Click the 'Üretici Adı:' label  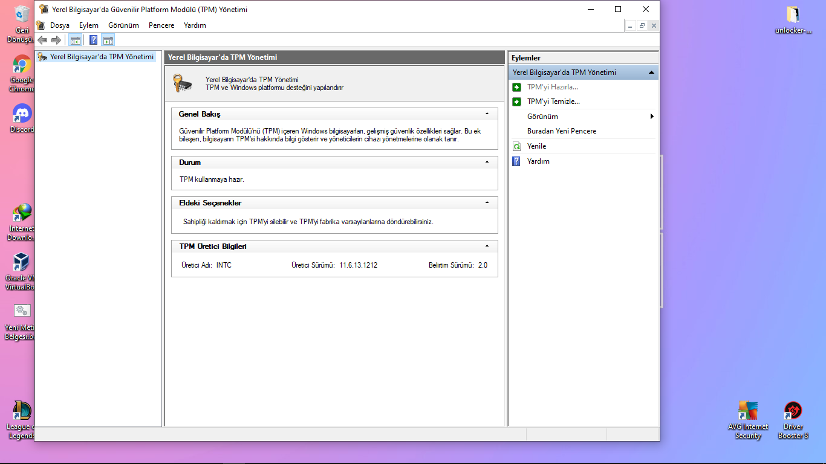[197, 265]
